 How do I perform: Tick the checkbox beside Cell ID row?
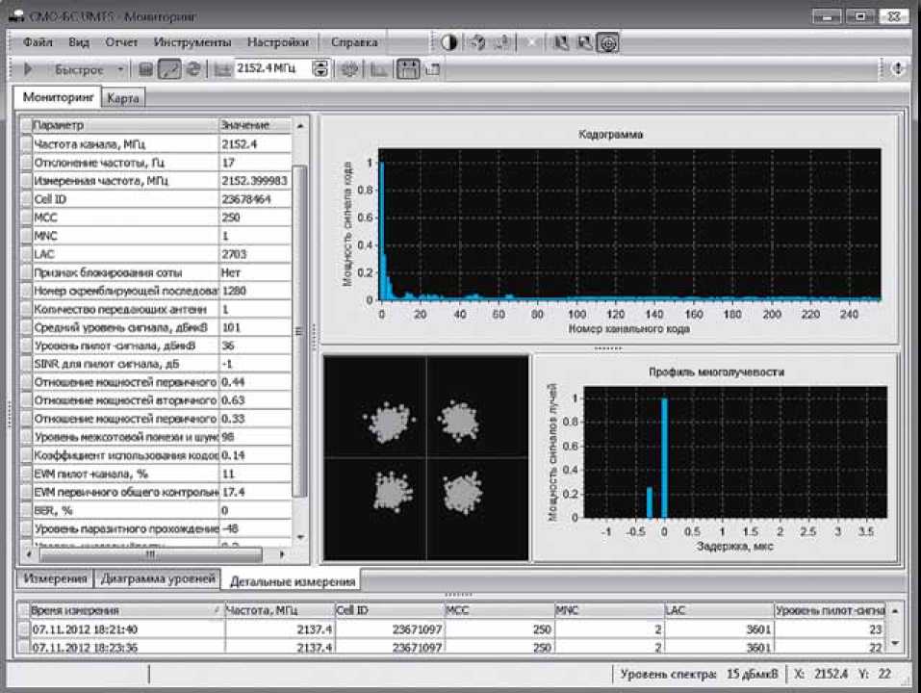[x=25, y=199]
